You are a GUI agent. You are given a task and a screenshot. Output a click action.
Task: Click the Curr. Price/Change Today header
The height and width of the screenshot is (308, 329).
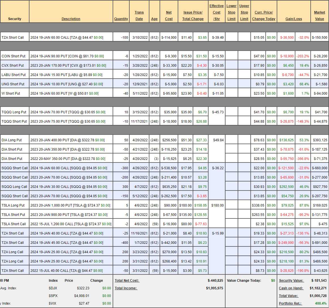263,16
